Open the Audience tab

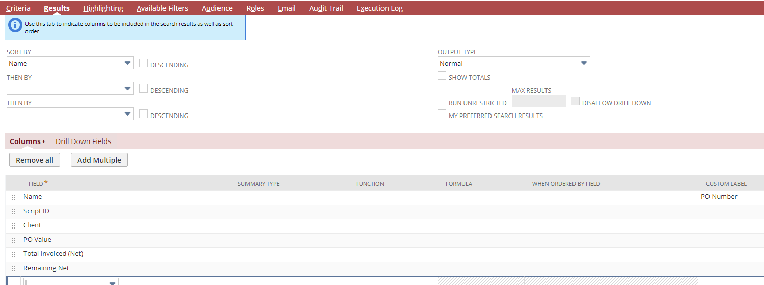(217, 8)
